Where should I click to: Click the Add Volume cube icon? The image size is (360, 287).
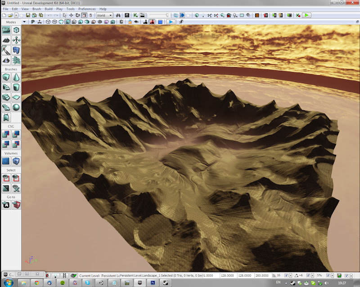tap(16, 161)
